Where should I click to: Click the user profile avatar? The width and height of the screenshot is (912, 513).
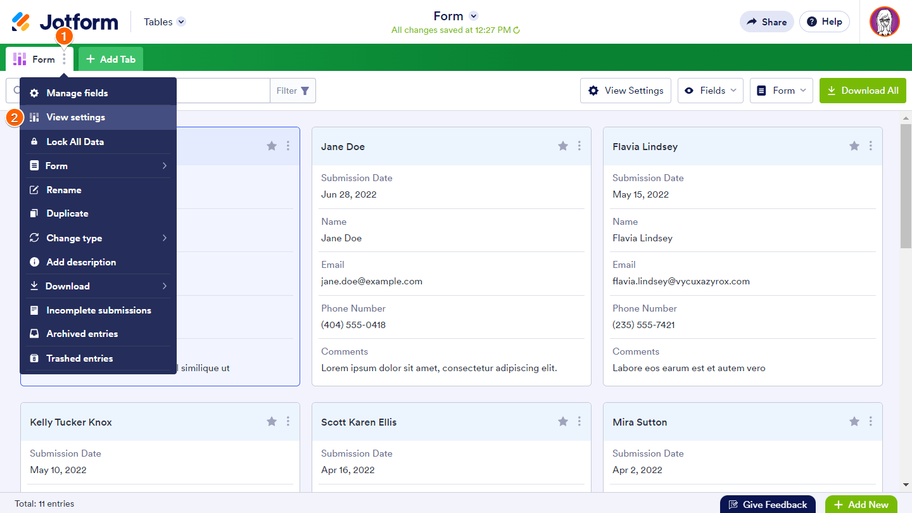point(884,22)
